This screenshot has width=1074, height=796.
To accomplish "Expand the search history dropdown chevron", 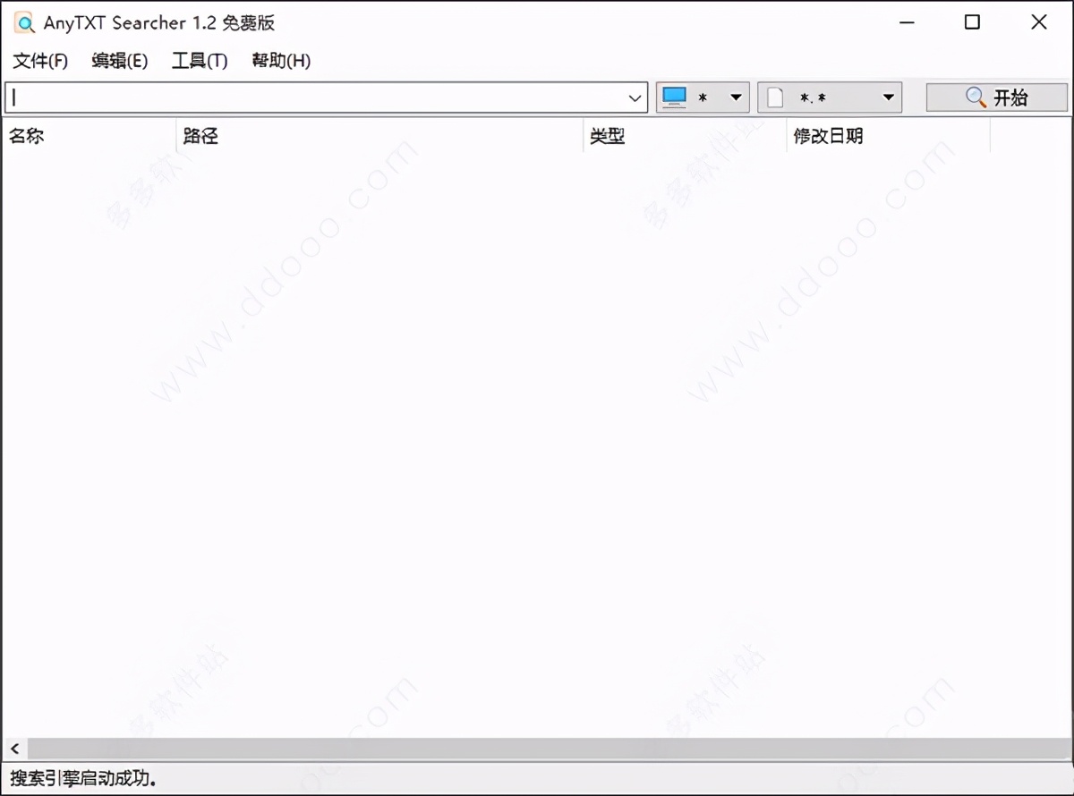I will tap(635, 97).
